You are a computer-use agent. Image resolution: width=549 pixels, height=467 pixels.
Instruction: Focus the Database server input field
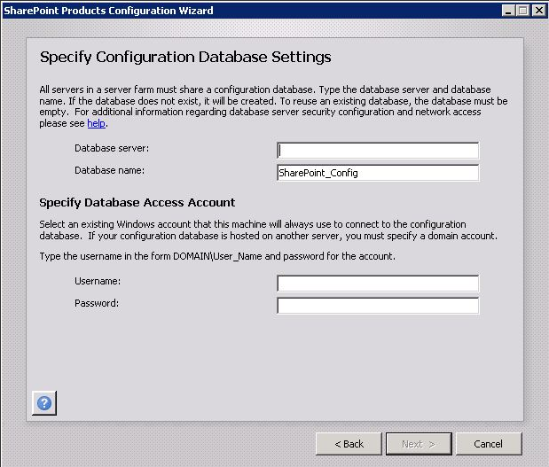378,151
